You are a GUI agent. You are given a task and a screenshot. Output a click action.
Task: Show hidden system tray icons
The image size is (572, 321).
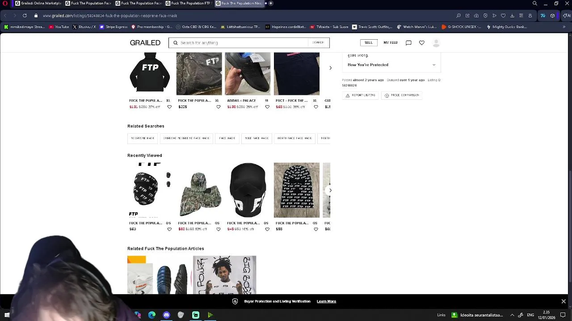[x=512, y=315]
